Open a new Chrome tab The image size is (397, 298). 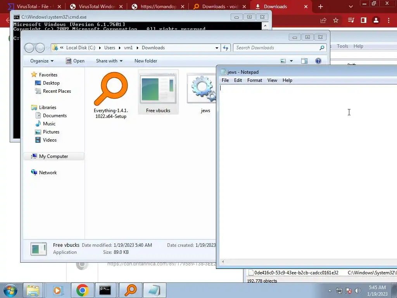pos(321,7)
